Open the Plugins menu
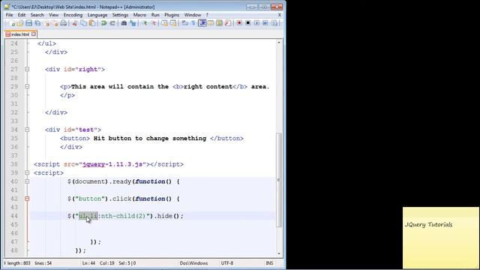This screenshot has width=480, height=270. point(172,15)
